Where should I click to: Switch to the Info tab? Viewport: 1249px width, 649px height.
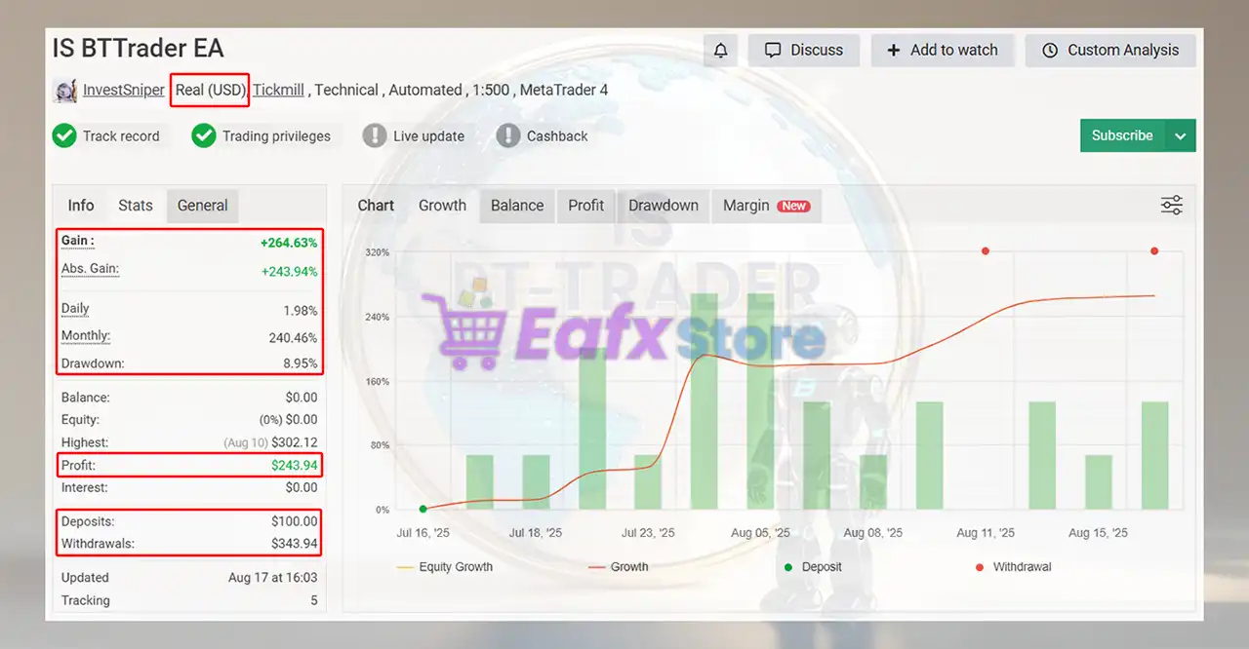point(81,206)
